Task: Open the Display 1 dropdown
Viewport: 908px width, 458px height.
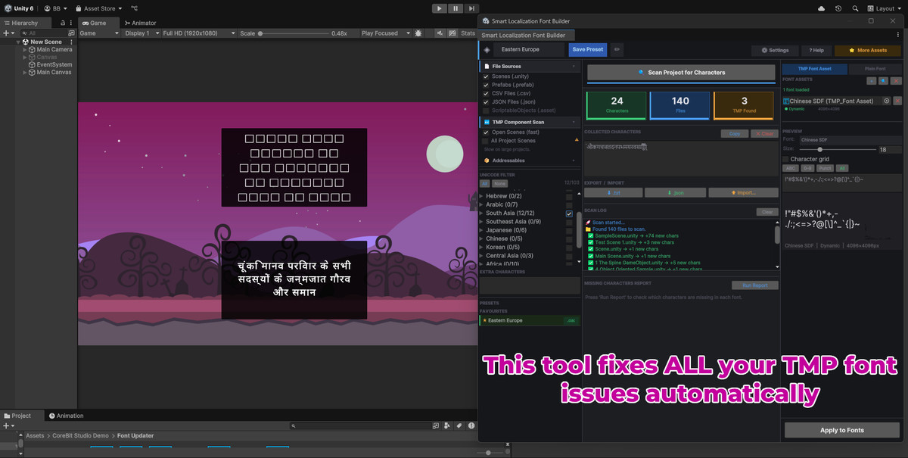Action: (x=141, y=33)
